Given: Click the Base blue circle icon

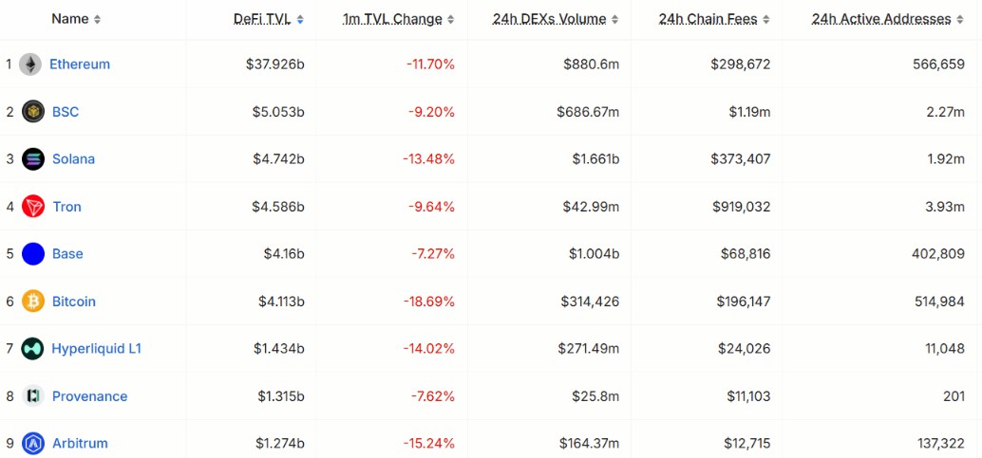Looking at the screenshot, I should tap(33, 254).
